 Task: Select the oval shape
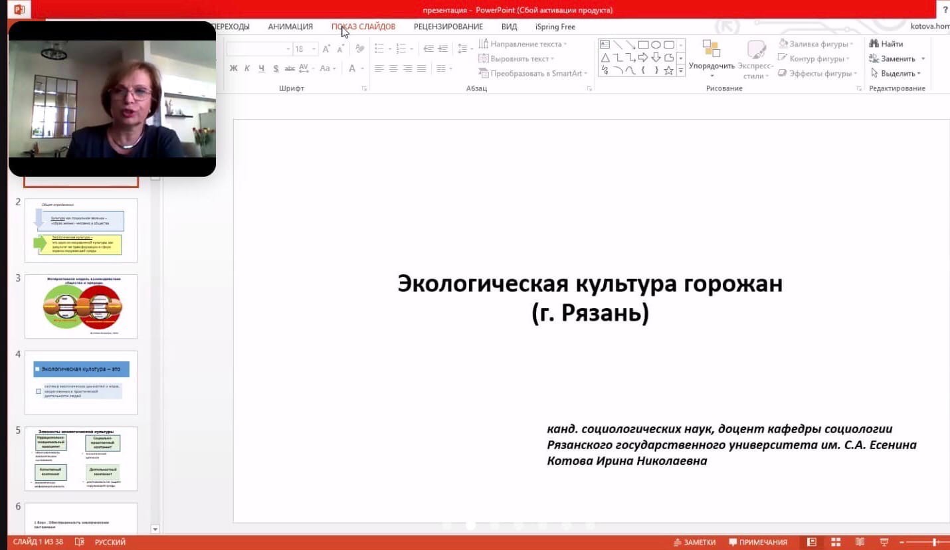tap(656, 45)
